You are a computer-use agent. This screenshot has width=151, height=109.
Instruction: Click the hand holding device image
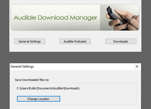120,18
